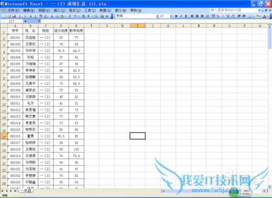This screenshot has height=198, width=272.
Task: Apply the yellow fill color bucket
Action: click(x=257, y=16)
